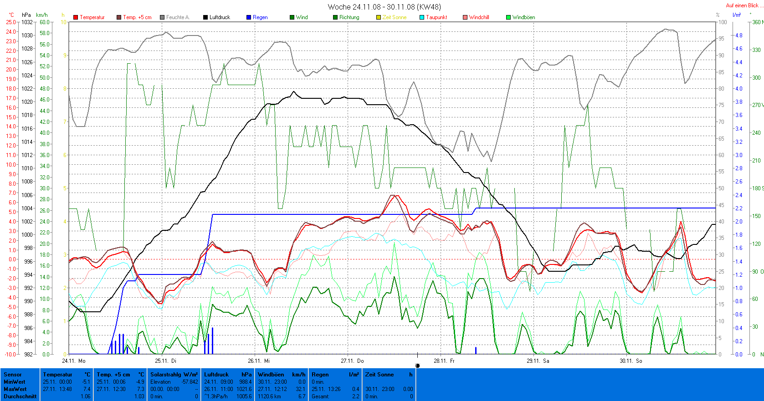This screenshot has height=401, width=764.
Task: Click the Solarstrahlg W/m² table header
Action: tap(174, 375)
